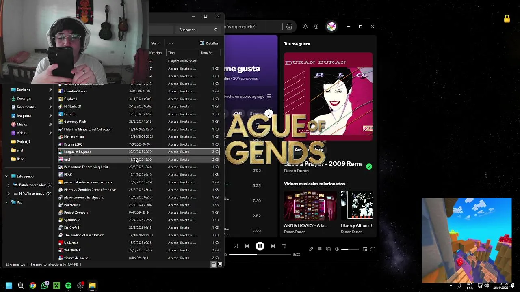Open Escritorio in Explorer sidebar
Viewport: 520px width, 292px height.
[24, 90]
